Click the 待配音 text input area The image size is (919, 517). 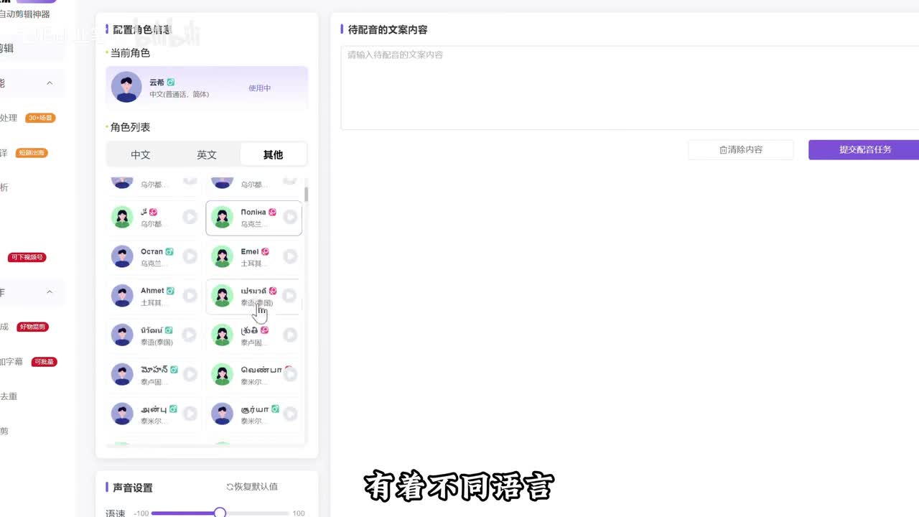click(x=629, y=89)
